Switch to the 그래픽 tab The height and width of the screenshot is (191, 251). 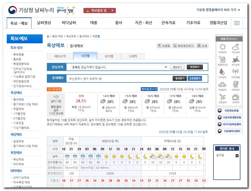[133, 56]
